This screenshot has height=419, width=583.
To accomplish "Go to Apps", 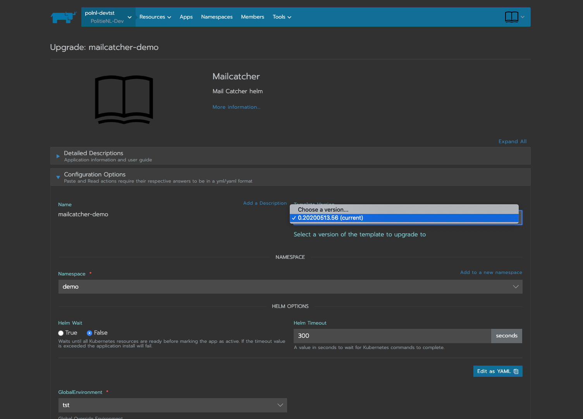I will pyautogui.click(x=186, y=17).
